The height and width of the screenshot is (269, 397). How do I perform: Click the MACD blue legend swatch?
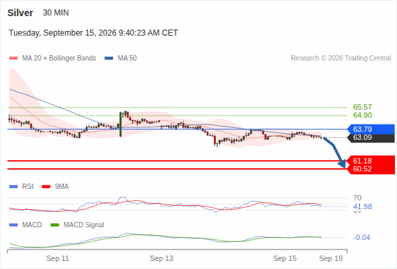pos(13,225)
